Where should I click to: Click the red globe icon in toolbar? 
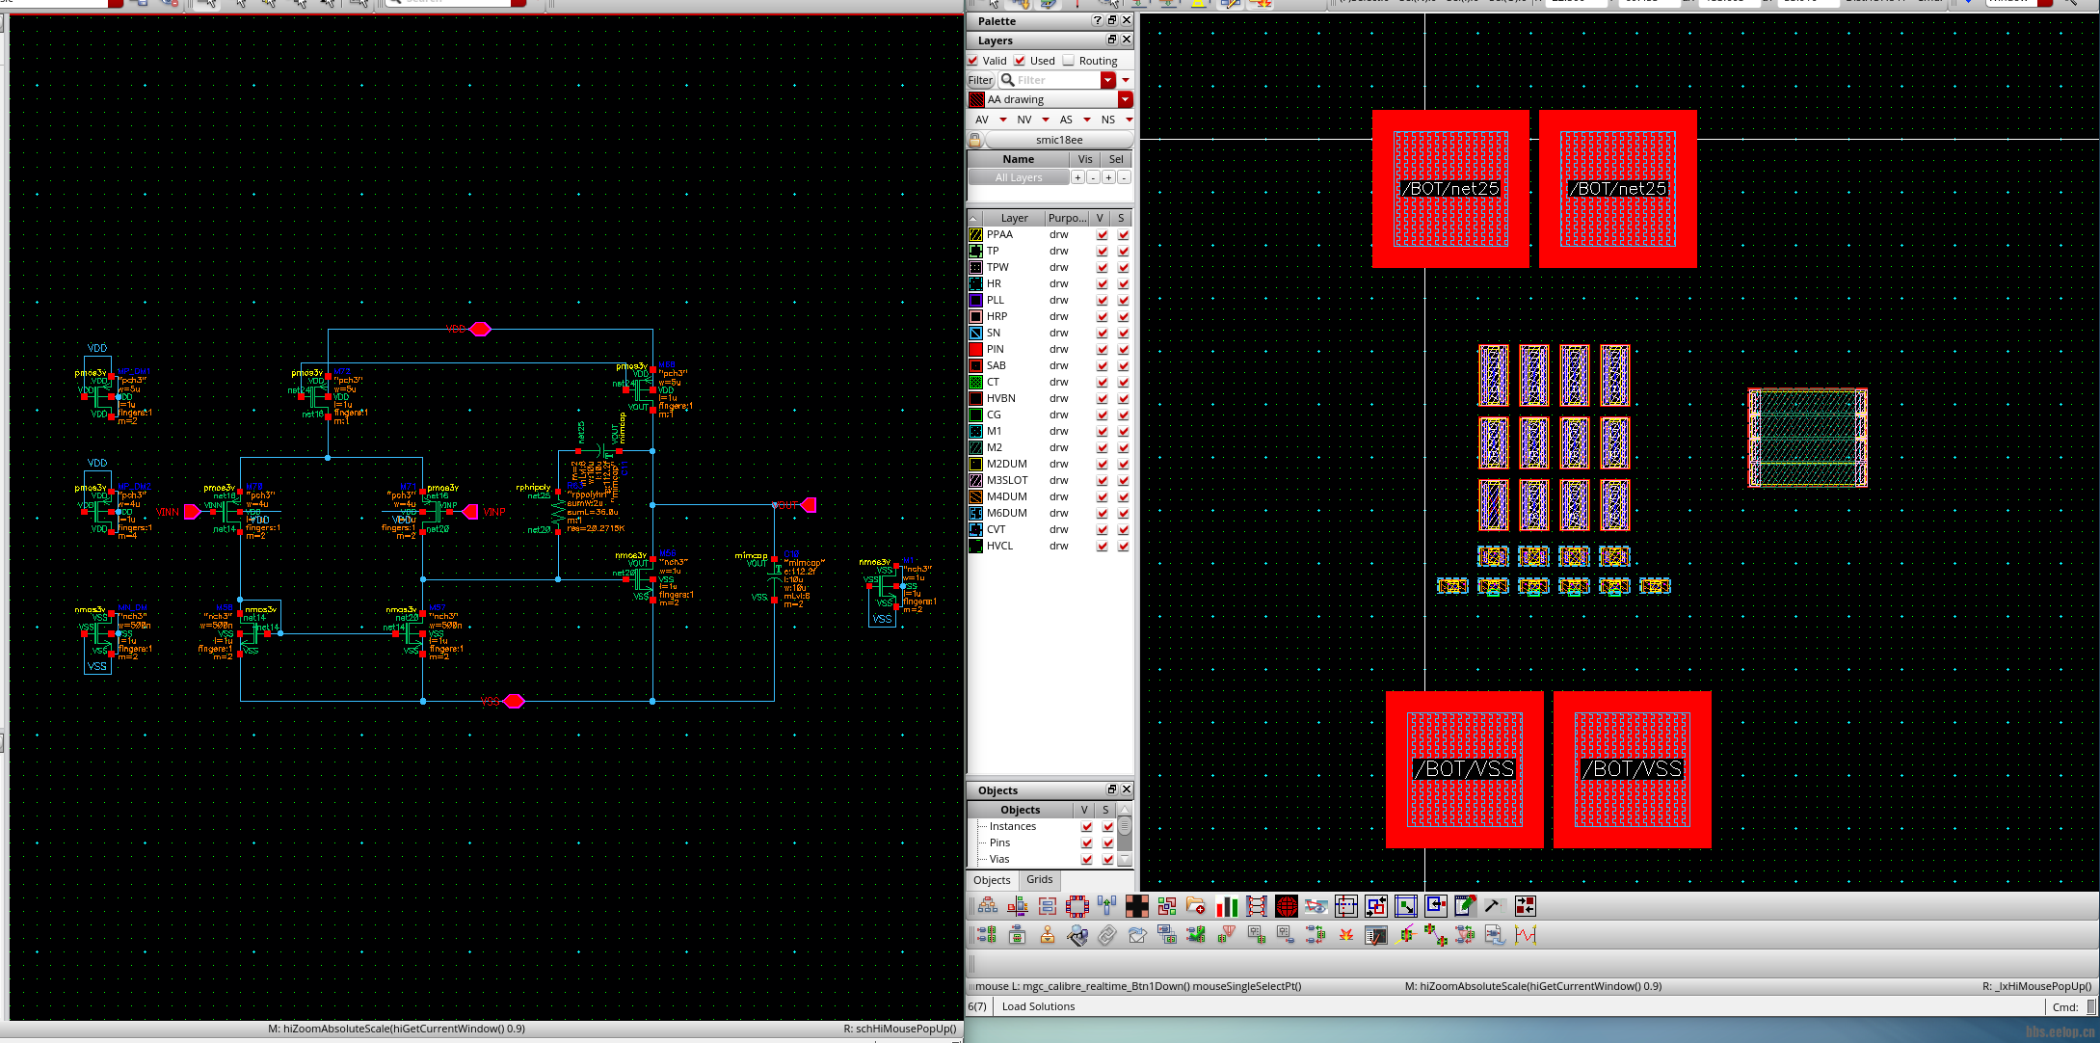point(1286,906)
